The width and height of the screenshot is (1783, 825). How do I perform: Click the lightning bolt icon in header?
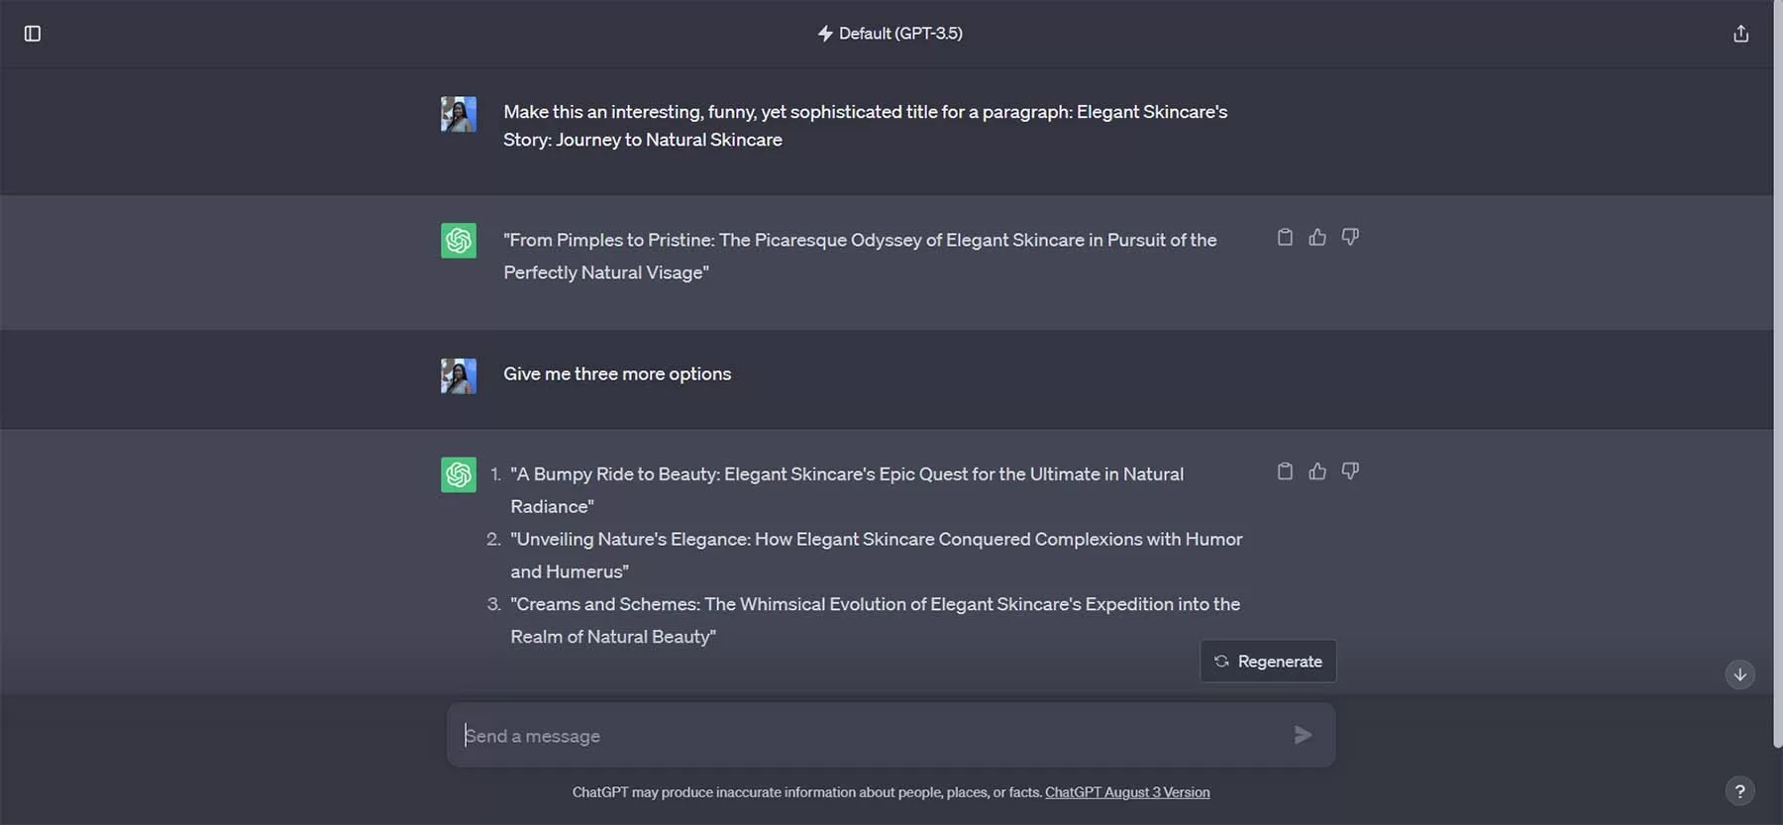click(x=825, y=34)
